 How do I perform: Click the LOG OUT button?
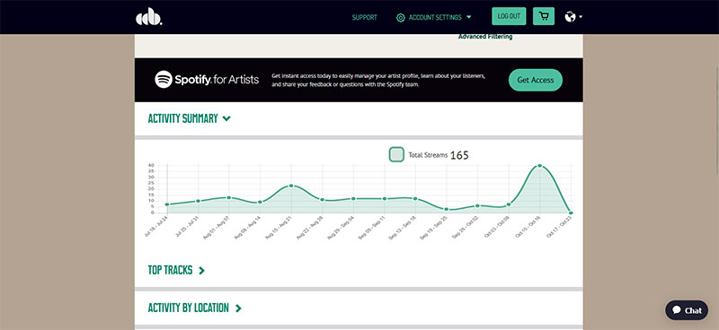[x=509, y=16]
